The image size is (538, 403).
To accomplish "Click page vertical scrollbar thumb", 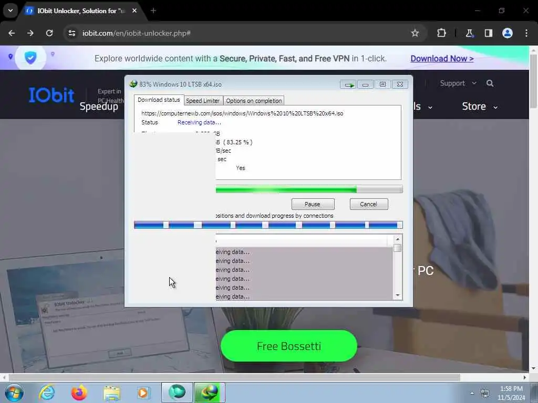I will (x=533, y=81).
